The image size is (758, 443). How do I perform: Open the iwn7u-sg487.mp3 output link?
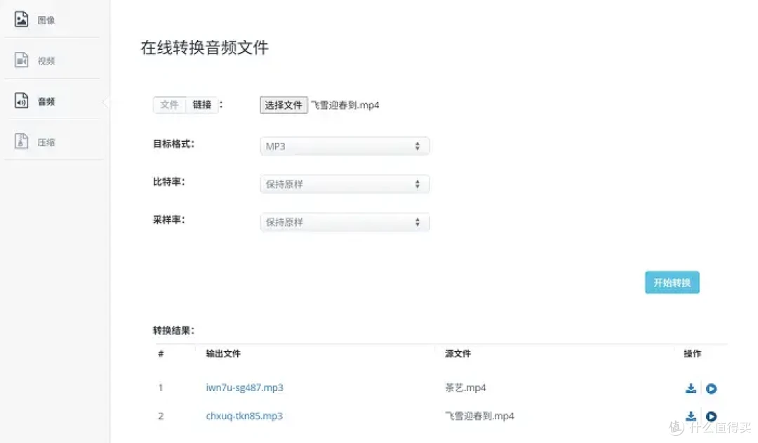(245, 388)
